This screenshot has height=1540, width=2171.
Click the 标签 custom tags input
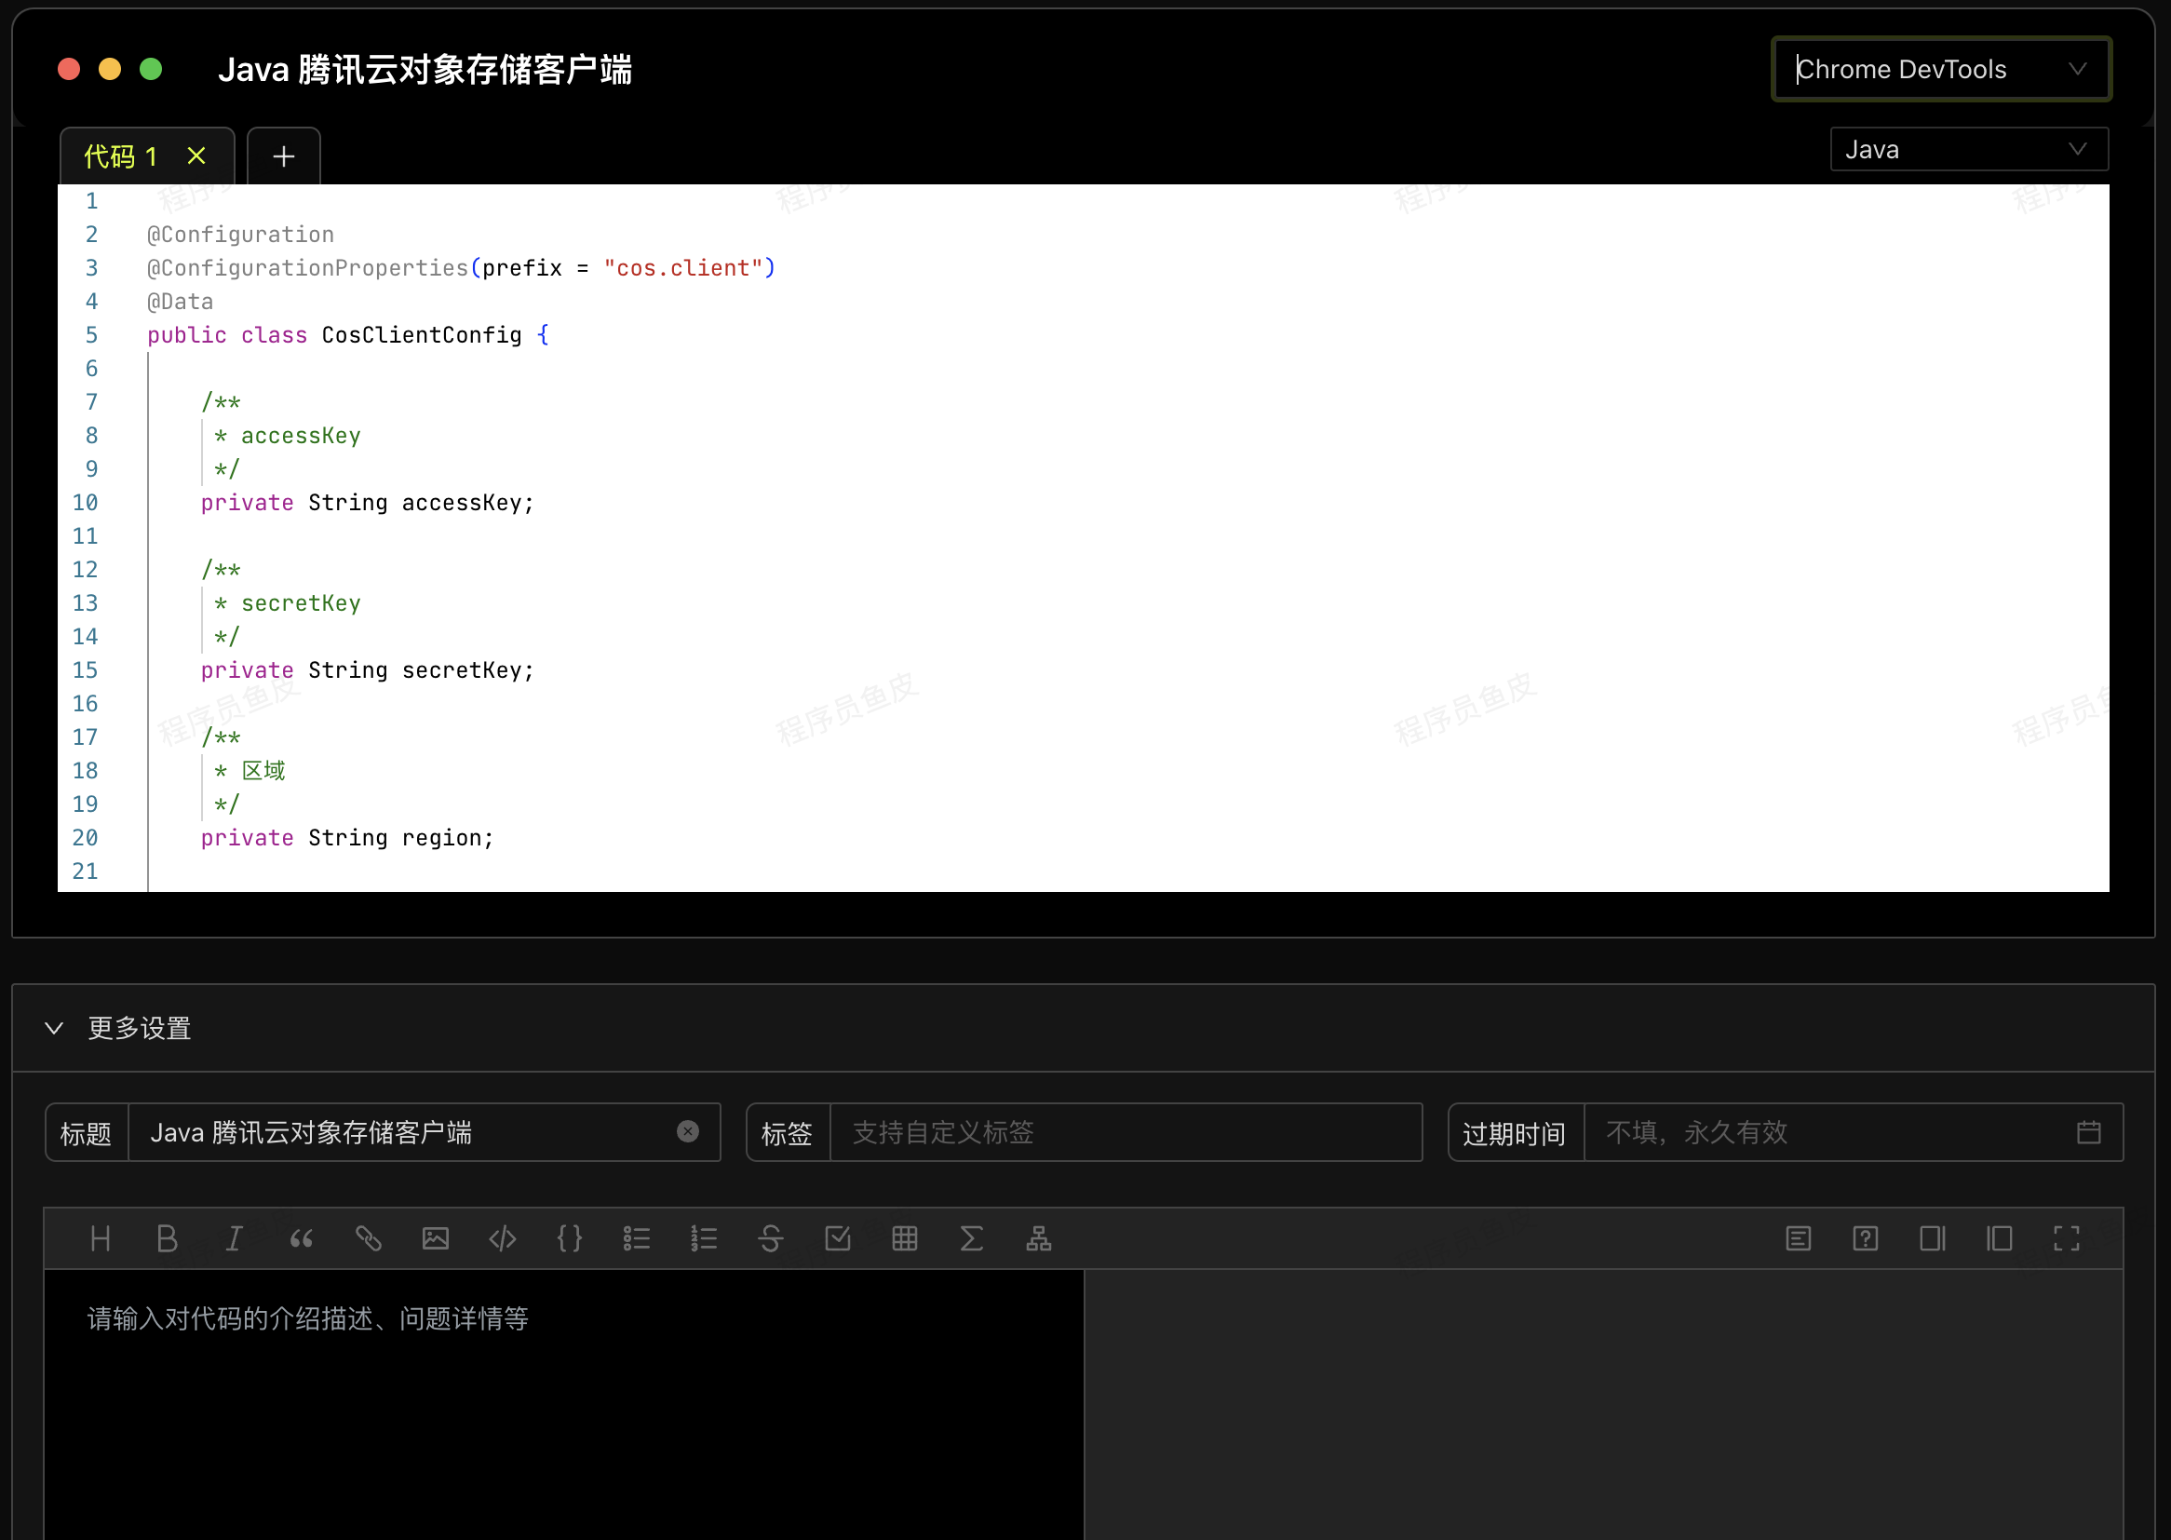[1125, 1132]
